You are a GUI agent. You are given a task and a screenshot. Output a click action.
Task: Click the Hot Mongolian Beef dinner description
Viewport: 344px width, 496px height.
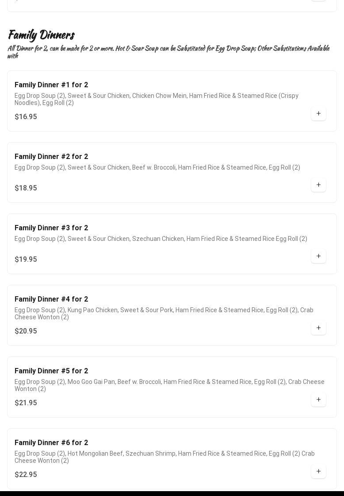point(164,457)
